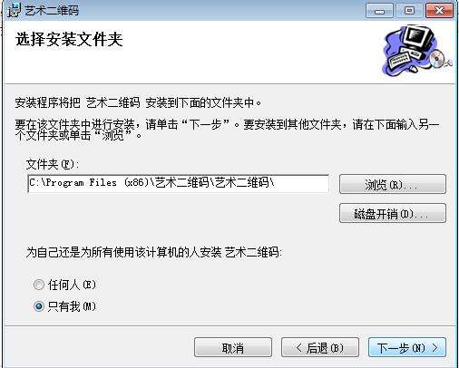
Task: Click the computer graphic in the banner
Action: (416, 50)
